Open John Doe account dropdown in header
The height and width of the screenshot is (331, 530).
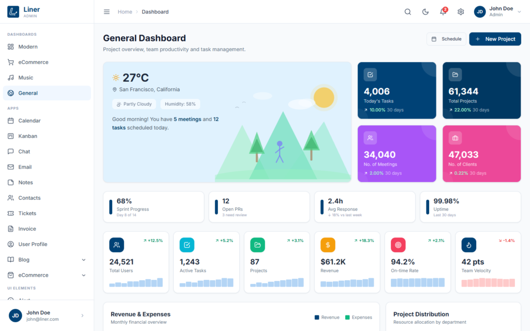click(x=497, y=11)
